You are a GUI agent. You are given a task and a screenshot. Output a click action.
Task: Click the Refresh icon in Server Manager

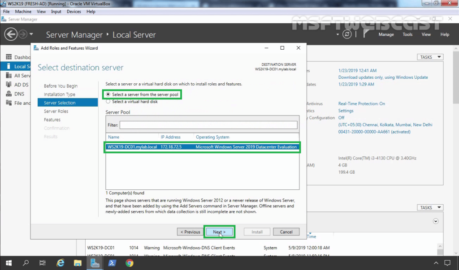pyautogui.click(x=347, y=34)
